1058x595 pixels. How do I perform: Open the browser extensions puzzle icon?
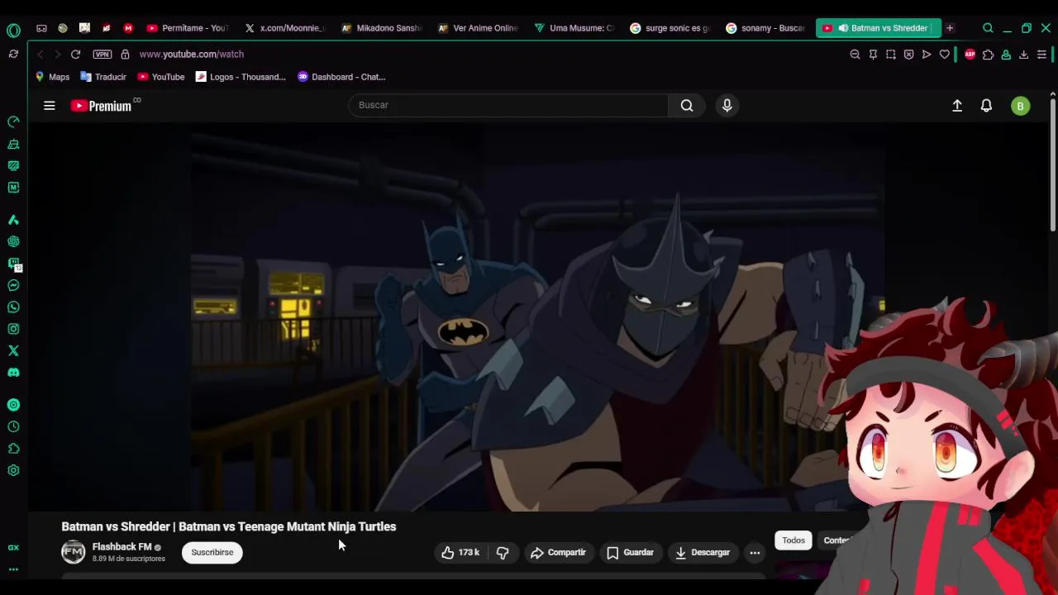pyautogui.click(x=988, y=55)
